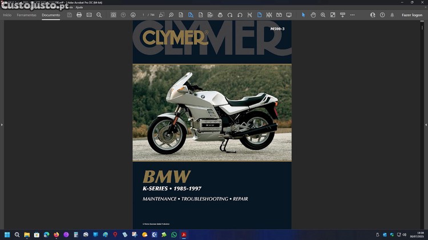Click the page number field

[144, 15]
